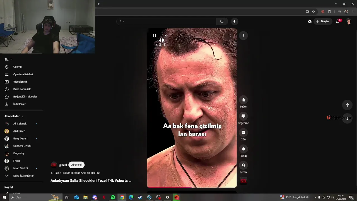Run search with magnifier button
Screen dimensions: 357x201
222,21
